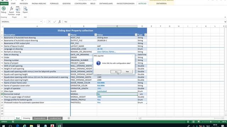Click the question mark icon in XML exporter dialog
This screenshot has width=227, height=127.
(99, 63)
